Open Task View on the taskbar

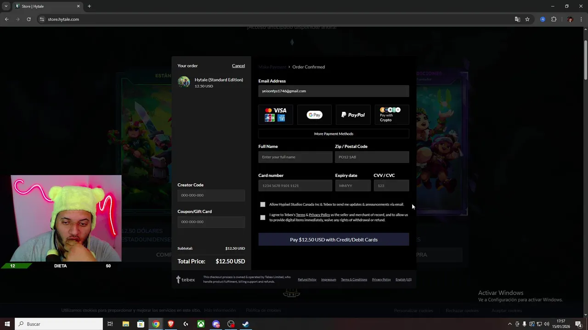pyautogui.click(x=110, y=324)
